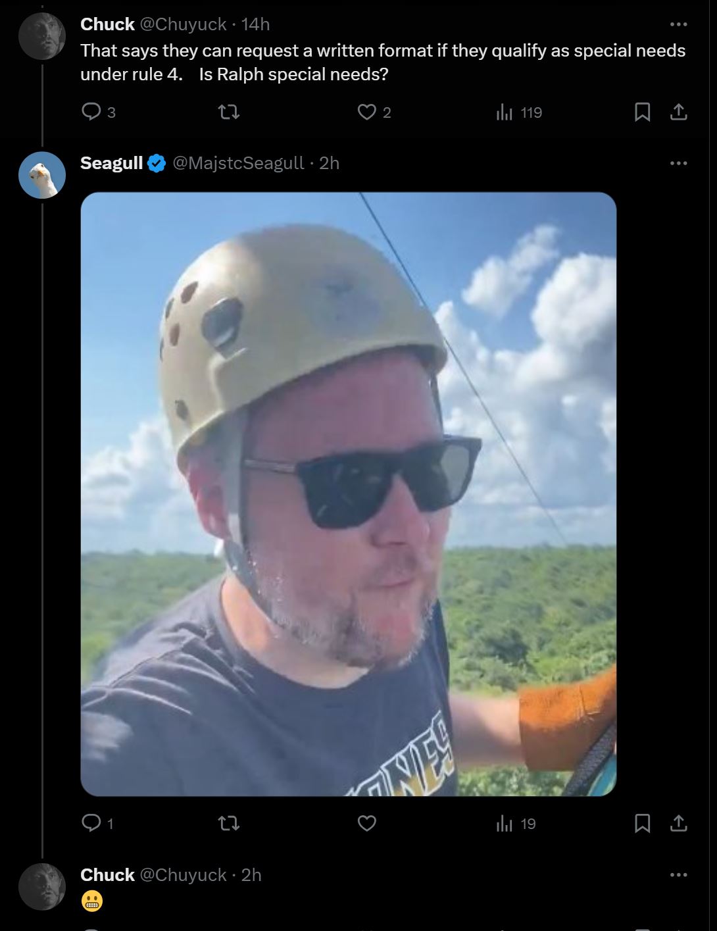View analytics showing 19 views
The height and width of the screenshot is (931, 717).
[516, 823]
